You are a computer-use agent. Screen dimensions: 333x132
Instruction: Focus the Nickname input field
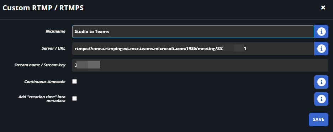point(193,32)
